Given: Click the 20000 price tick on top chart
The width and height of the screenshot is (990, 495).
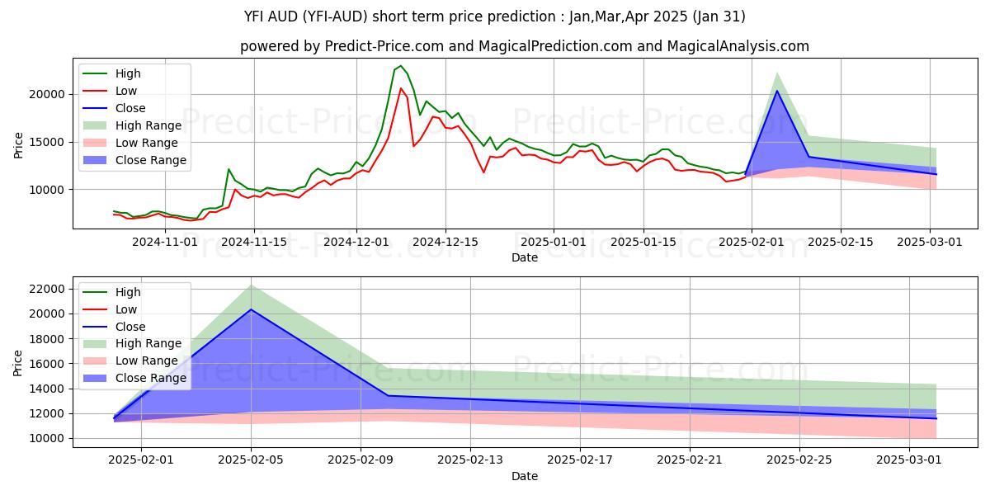Looking at the screenshot, I should click(x=49, y=94).
